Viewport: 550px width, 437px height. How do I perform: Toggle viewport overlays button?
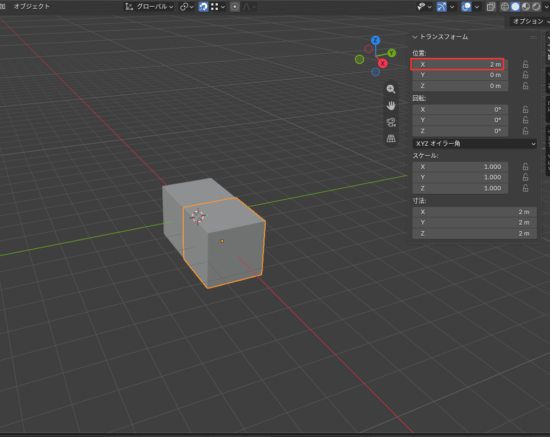click(x=466, y=7)
